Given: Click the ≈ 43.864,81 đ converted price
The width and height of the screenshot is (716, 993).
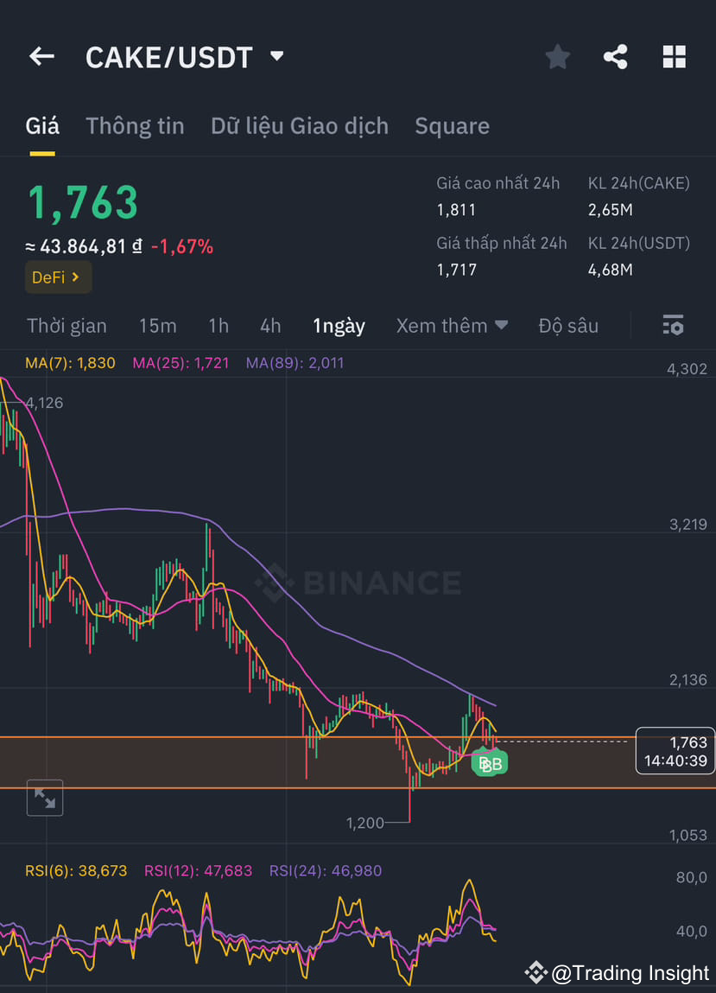Looking at the screenshot, I should pos(84,247).
